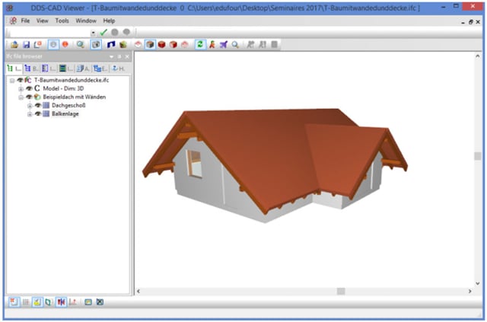Collapse the T-Baumitwandedunddecke.ifc root node
This screenshot has height=322, width=487.
[12, 81]
